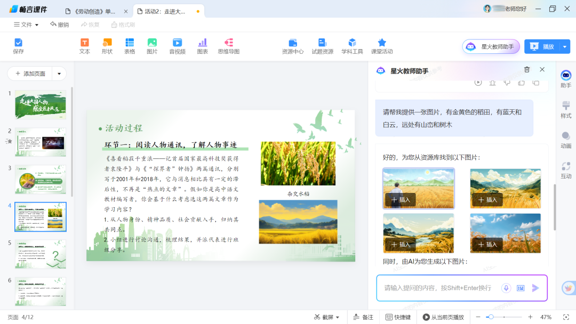Open the 形状 (Shape) tool
This screenshot has height=324, width=576.
[x=107, y=45]
